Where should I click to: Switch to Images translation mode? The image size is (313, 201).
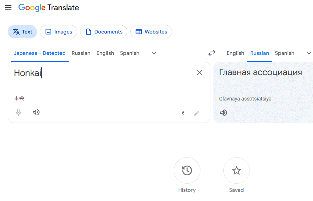(58, 32)
